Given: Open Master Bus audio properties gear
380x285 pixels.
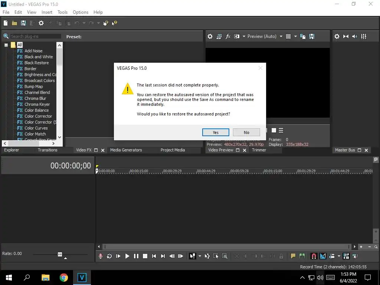Looking at the screenshot, I should coord(337,36).
